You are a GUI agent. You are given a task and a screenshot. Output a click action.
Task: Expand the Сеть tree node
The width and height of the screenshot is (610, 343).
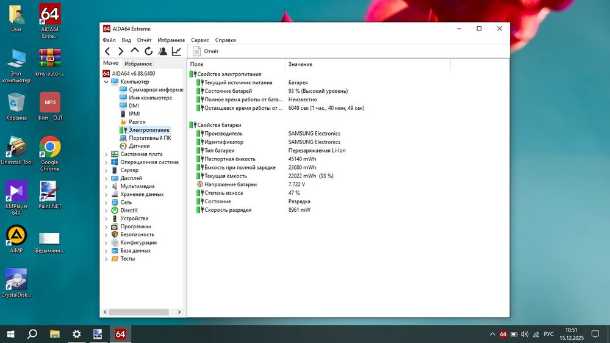(106, 203)
